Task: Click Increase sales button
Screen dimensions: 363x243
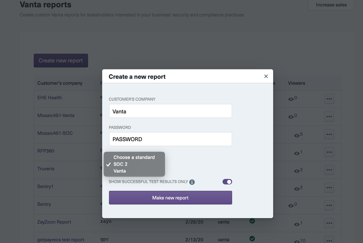Action: [331, 5]
